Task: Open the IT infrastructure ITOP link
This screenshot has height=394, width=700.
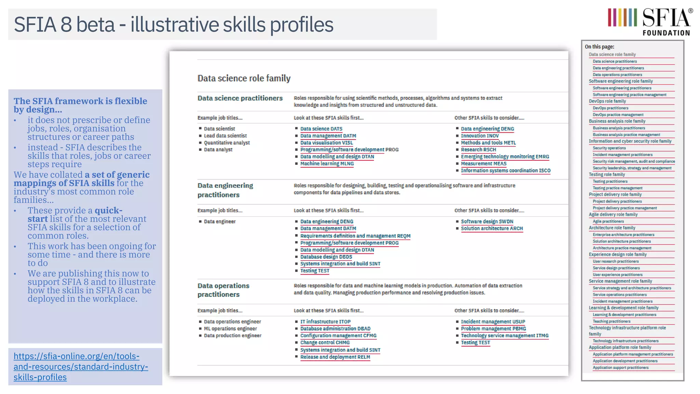Action: 325,322
